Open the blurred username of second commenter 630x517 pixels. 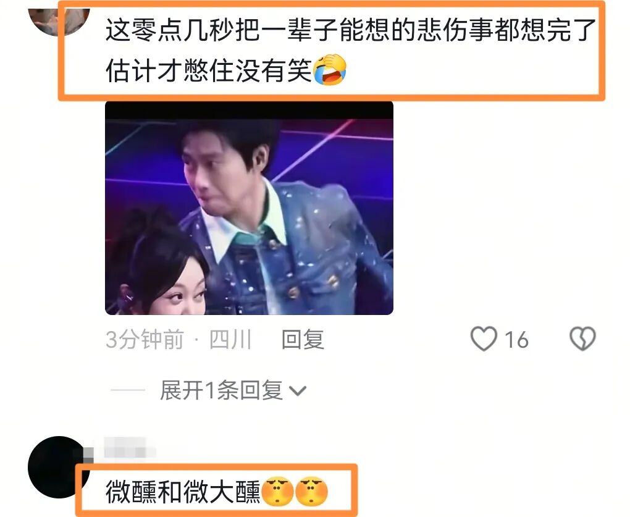click(129, 447)
